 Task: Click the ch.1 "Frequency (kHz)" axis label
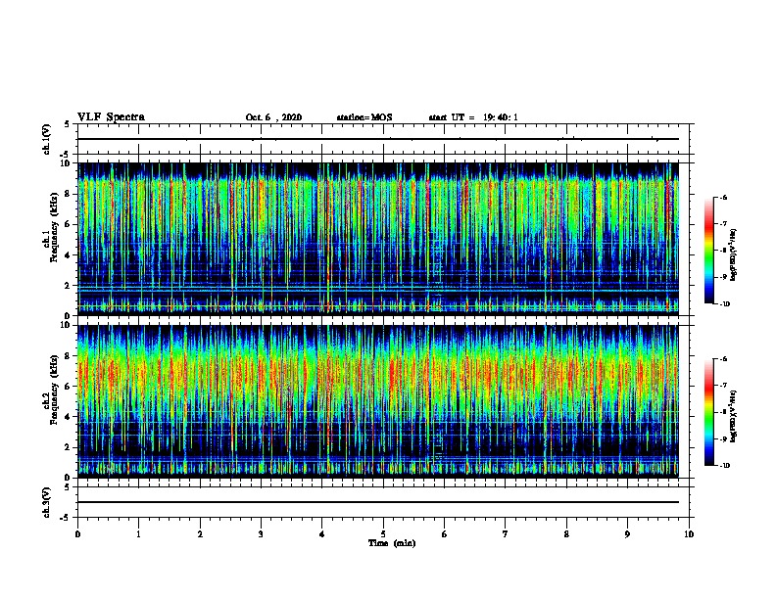(x=54, y=227)
